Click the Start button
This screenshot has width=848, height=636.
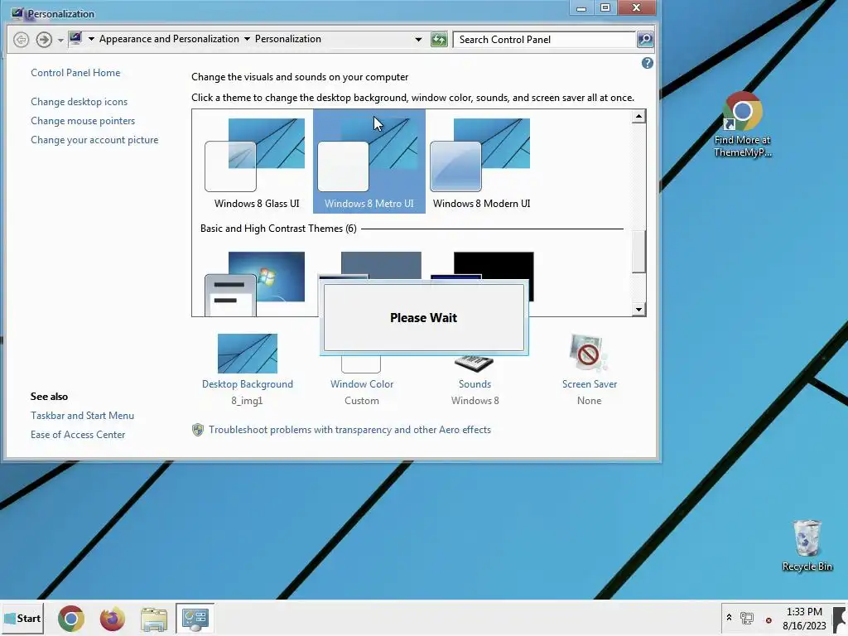[22, 618]
